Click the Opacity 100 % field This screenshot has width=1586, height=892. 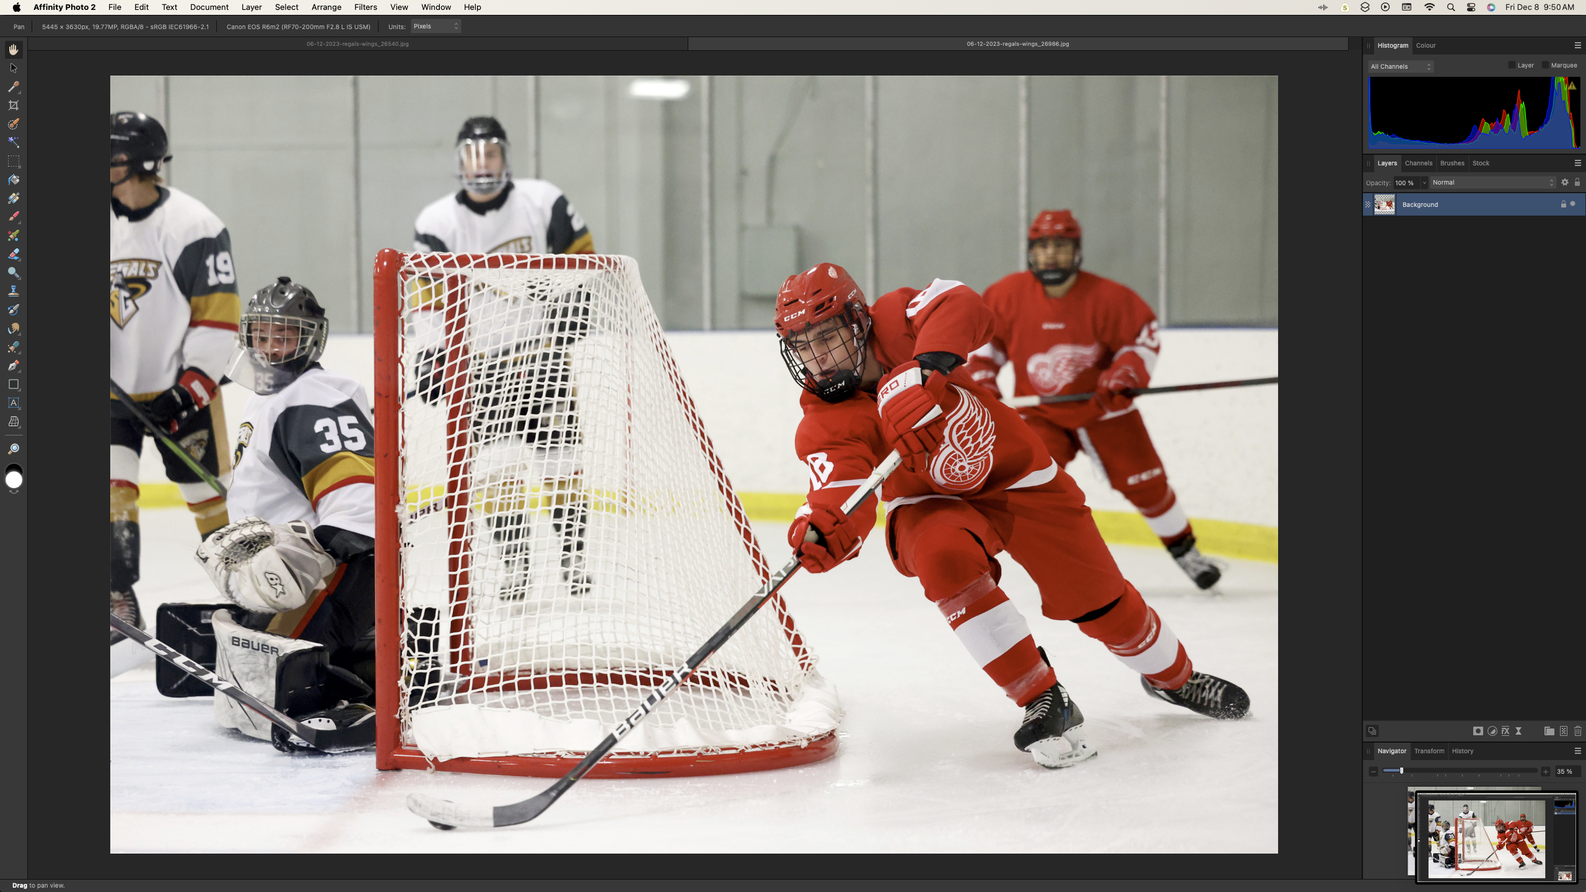point(1406,182)
